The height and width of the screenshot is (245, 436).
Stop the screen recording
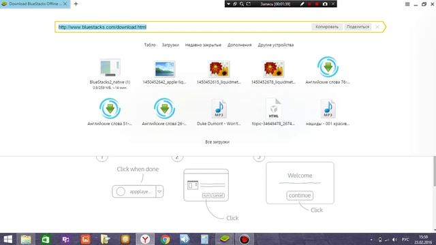pyautogui.click(x=317, y=4)
